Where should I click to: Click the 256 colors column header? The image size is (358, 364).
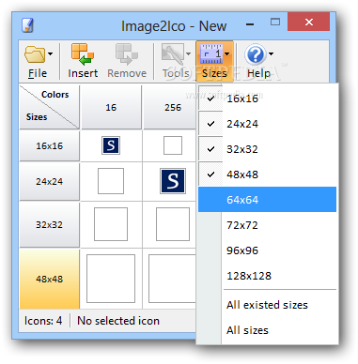click(170, 107)
